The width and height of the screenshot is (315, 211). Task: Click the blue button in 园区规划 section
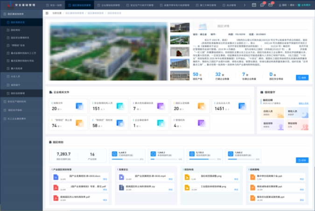click(x=302, y=160)
